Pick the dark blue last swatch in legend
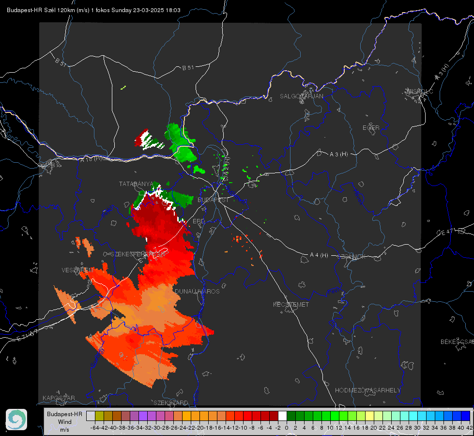Image resolution: width=474 pixels, height=436 pixels. point(466,416)
